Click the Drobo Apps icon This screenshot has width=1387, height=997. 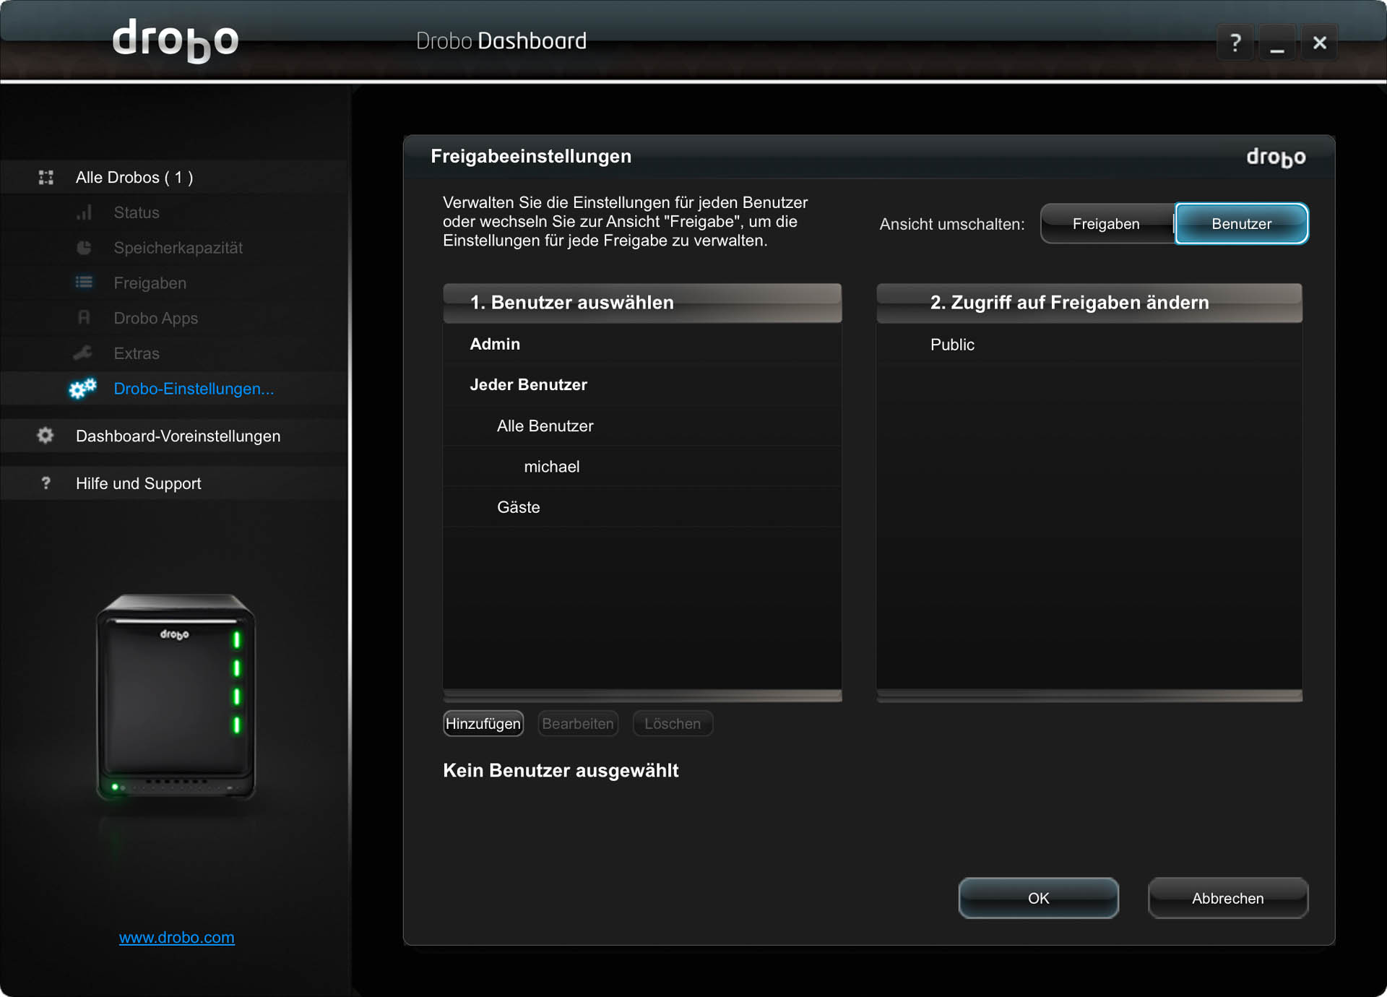[85, 318]
